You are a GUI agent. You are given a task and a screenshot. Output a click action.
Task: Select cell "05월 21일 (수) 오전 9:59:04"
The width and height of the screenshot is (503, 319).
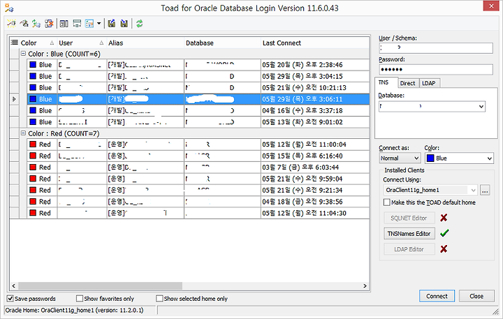pyautogui.click(x=315, y=179)
